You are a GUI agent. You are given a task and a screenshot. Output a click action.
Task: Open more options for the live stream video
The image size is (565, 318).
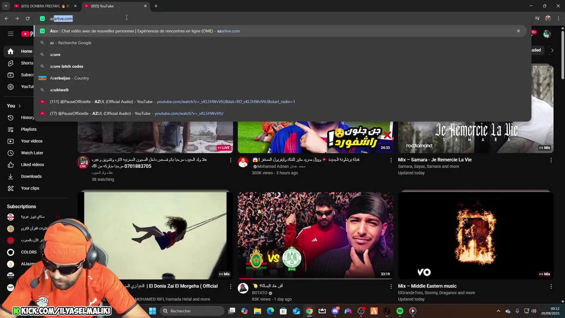click(x=230, y=160)
